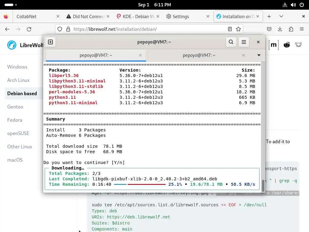
Task: Open the Fedora installation link
Action: pos(15,120)
